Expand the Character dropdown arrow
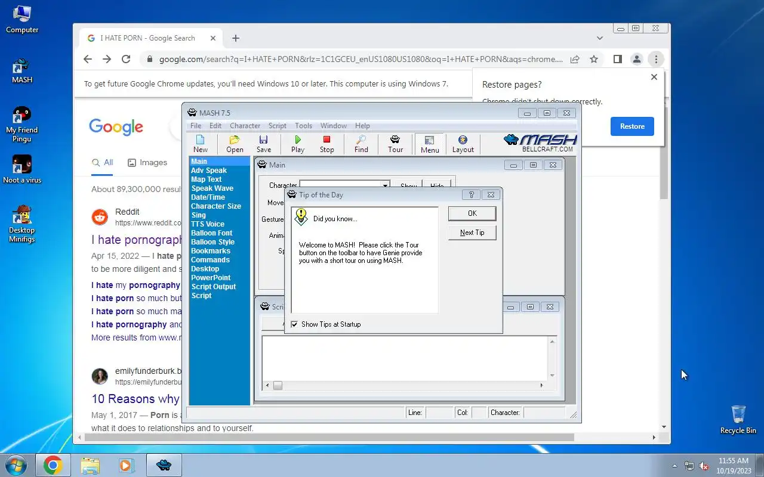Viewport: 764px width, 477px height. [385, 185]
